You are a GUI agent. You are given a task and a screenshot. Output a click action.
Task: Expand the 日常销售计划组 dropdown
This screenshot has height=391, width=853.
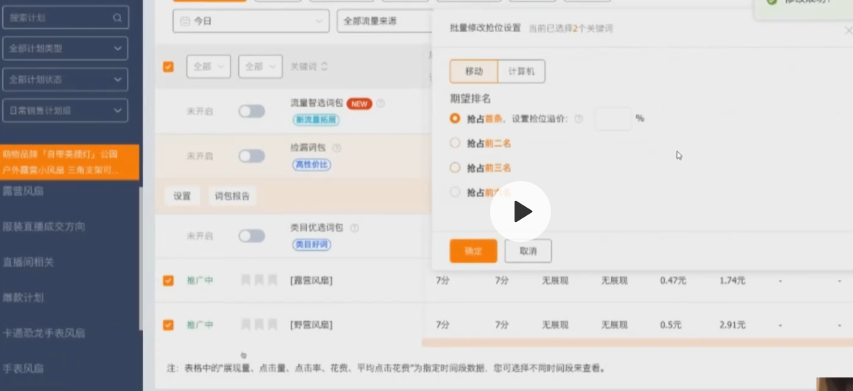[x=64, y=110]
